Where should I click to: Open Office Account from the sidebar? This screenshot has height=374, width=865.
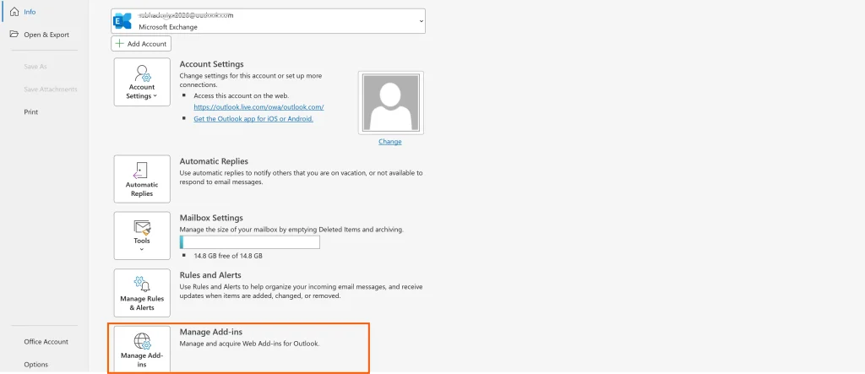[x=46, y=342]
